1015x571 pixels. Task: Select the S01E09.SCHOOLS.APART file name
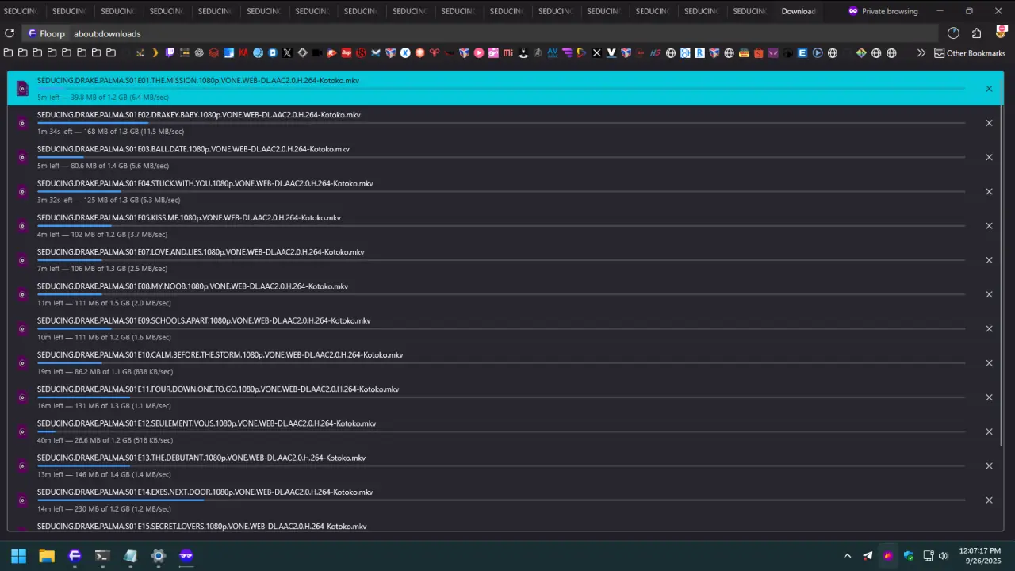point(204,320)
